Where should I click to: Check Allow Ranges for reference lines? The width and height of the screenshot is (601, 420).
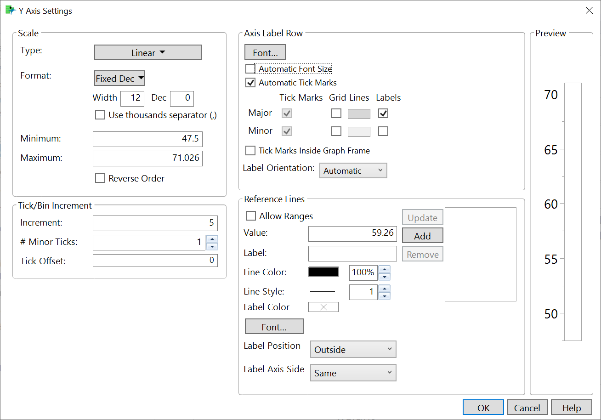coord(251,216)
